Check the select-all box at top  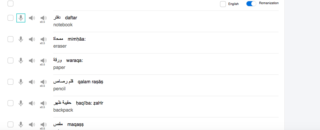pos(10,4)
